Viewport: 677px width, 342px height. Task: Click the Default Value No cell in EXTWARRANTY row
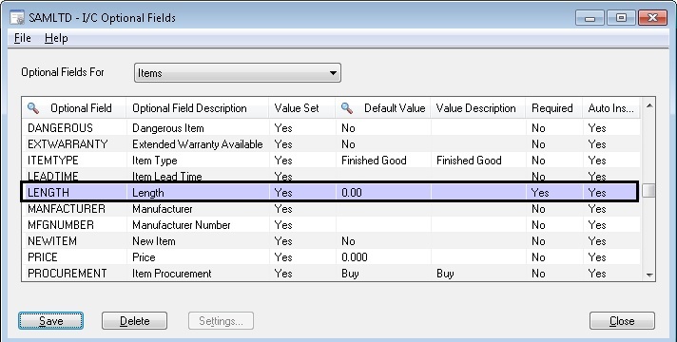pyautogui.click(x=383, y=144)
